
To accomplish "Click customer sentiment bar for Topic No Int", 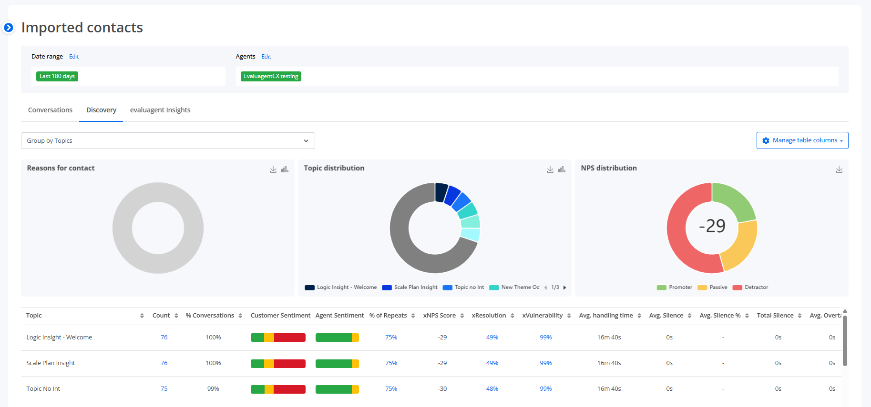I will pyautogui.click(x=278, y=389).
